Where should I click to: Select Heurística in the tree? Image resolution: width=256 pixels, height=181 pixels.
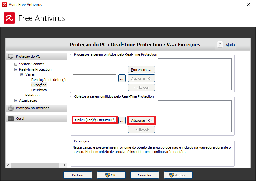pos(39,90)
